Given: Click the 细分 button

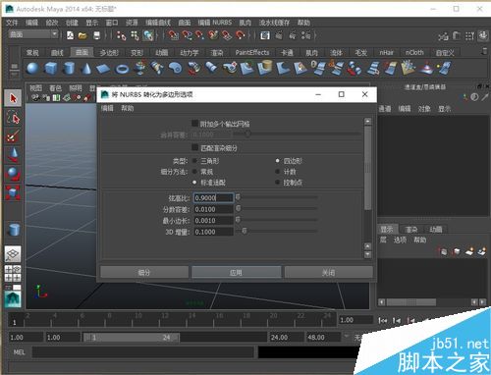Looking at the screenshot, I should (x=144, y=272).
